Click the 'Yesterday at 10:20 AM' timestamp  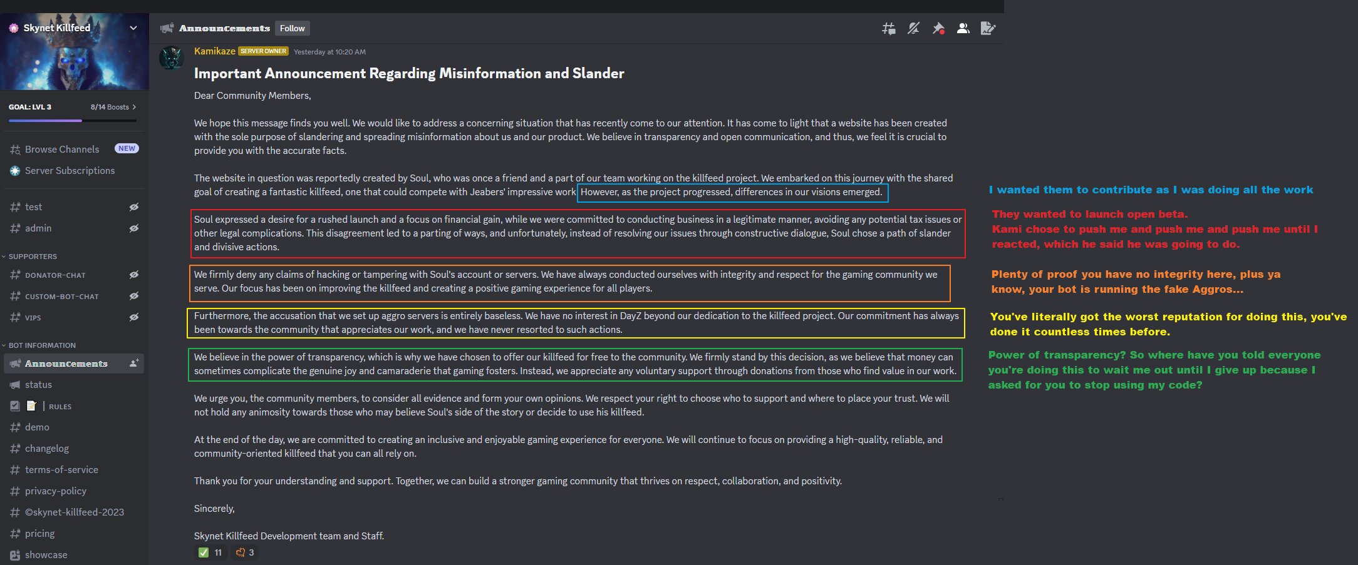coord(329,52)
